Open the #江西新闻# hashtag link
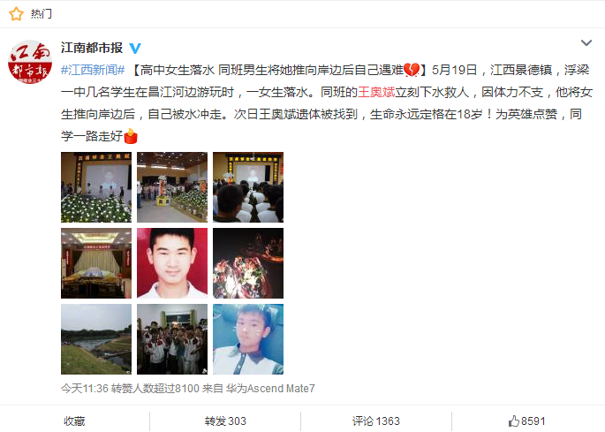 click(x=93, y=70)
